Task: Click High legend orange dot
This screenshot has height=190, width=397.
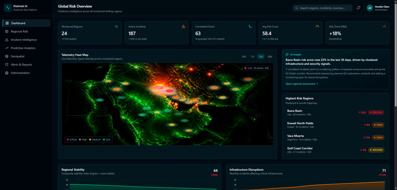Action: pos(80,139)
